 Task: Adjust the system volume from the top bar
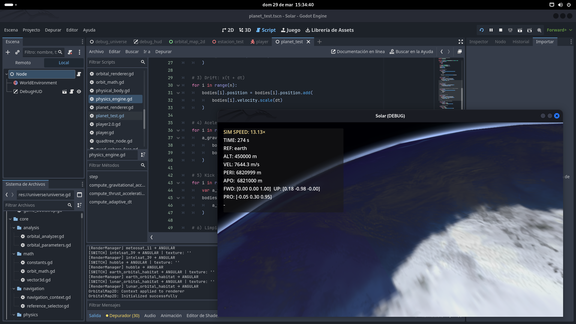560,4
